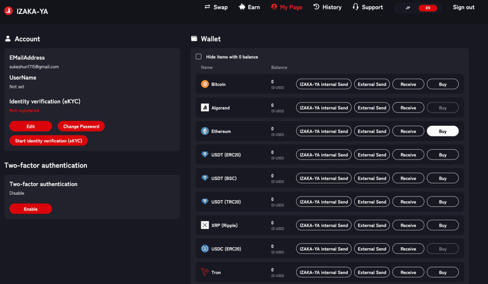Switch language to EN
This screenshot has width=488, height=284.
(428, 8)
